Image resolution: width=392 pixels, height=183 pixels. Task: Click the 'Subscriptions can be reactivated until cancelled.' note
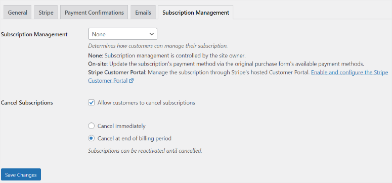145,151
